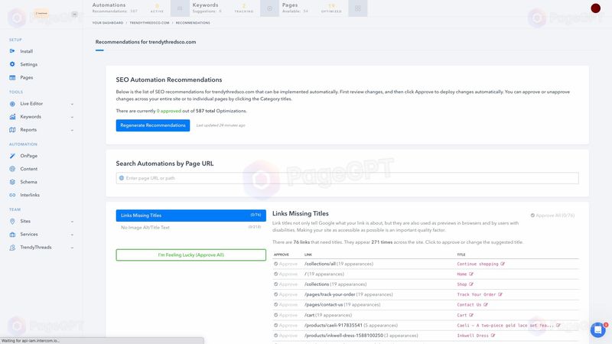Image resolution: width=612 pixels, height=344 pixels.
Task: Expand the TrendyThreads submenu arrow
Action: [72, 248]
